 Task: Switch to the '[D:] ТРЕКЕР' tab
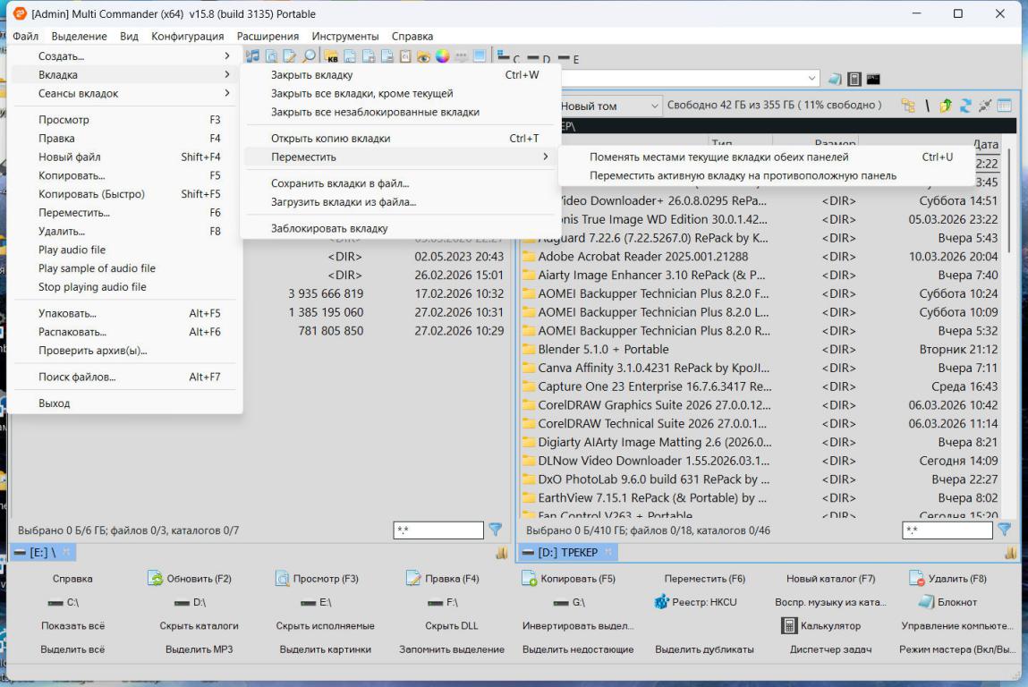coord(567,553)
